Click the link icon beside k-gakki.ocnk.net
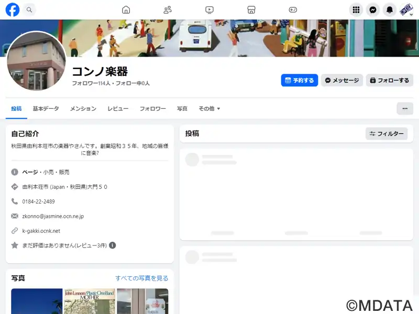This screenshot has width=419, height=314. (x=15, y=231)
